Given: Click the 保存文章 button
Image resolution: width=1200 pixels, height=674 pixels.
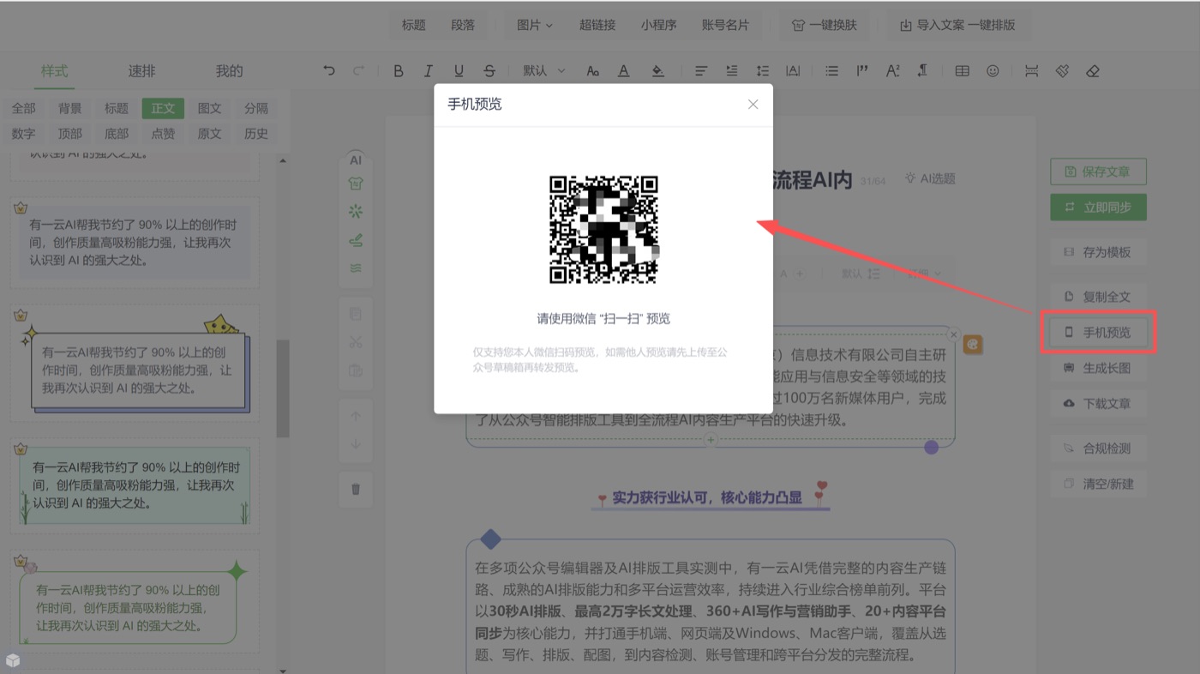Looking at the screenshot, I should (x=1098, y=172).
